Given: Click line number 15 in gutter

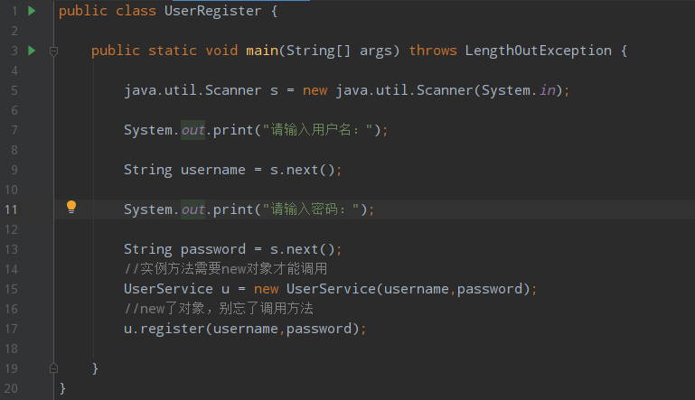Looking at the screenshot, I should (x=11, y=289).
